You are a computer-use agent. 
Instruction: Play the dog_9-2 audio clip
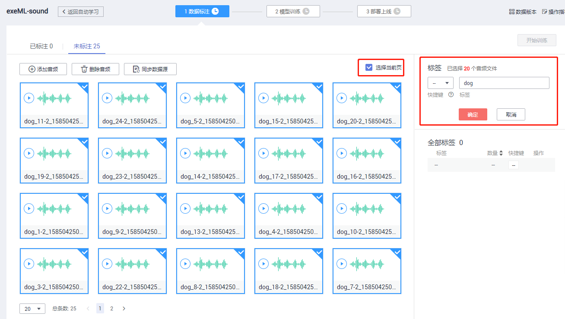[x=107, y=208]
